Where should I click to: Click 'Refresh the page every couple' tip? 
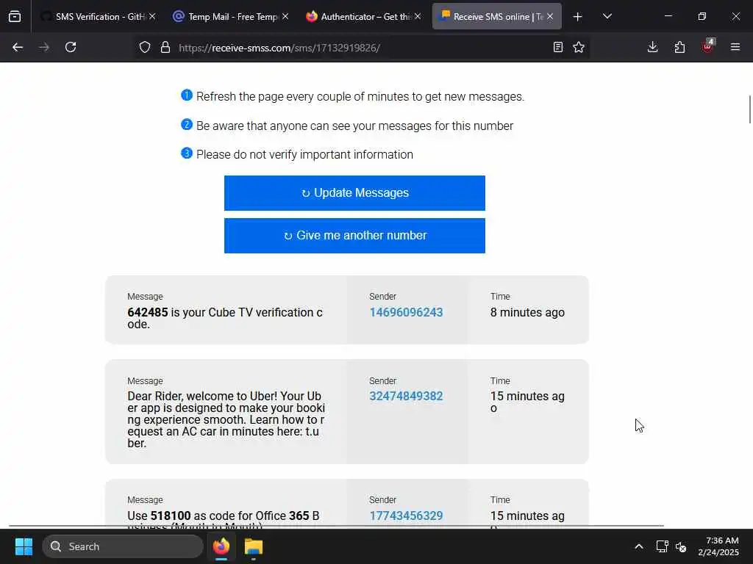pyautogui.click(x=360, y=97)
